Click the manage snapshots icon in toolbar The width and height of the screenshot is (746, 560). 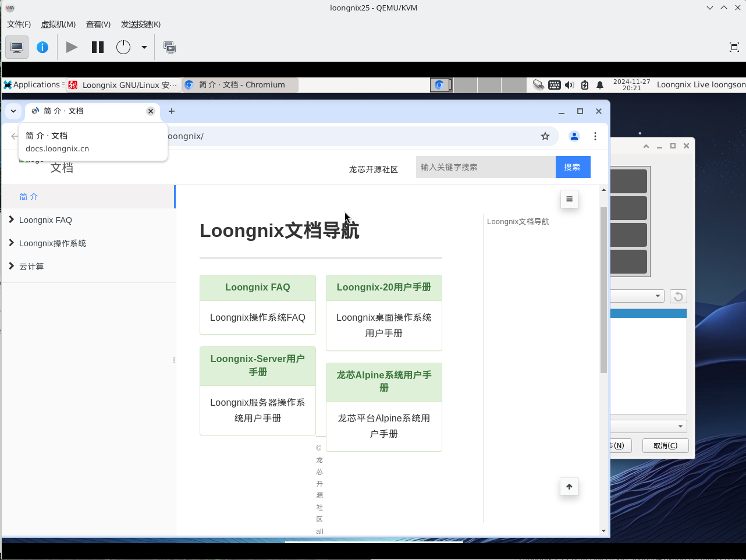coord(169,47)
